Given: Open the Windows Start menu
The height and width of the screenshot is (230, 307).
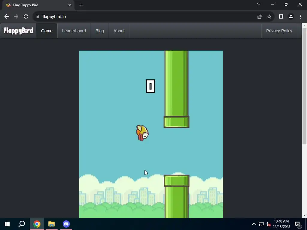Looking at the screenshot, I should point(7,224).
